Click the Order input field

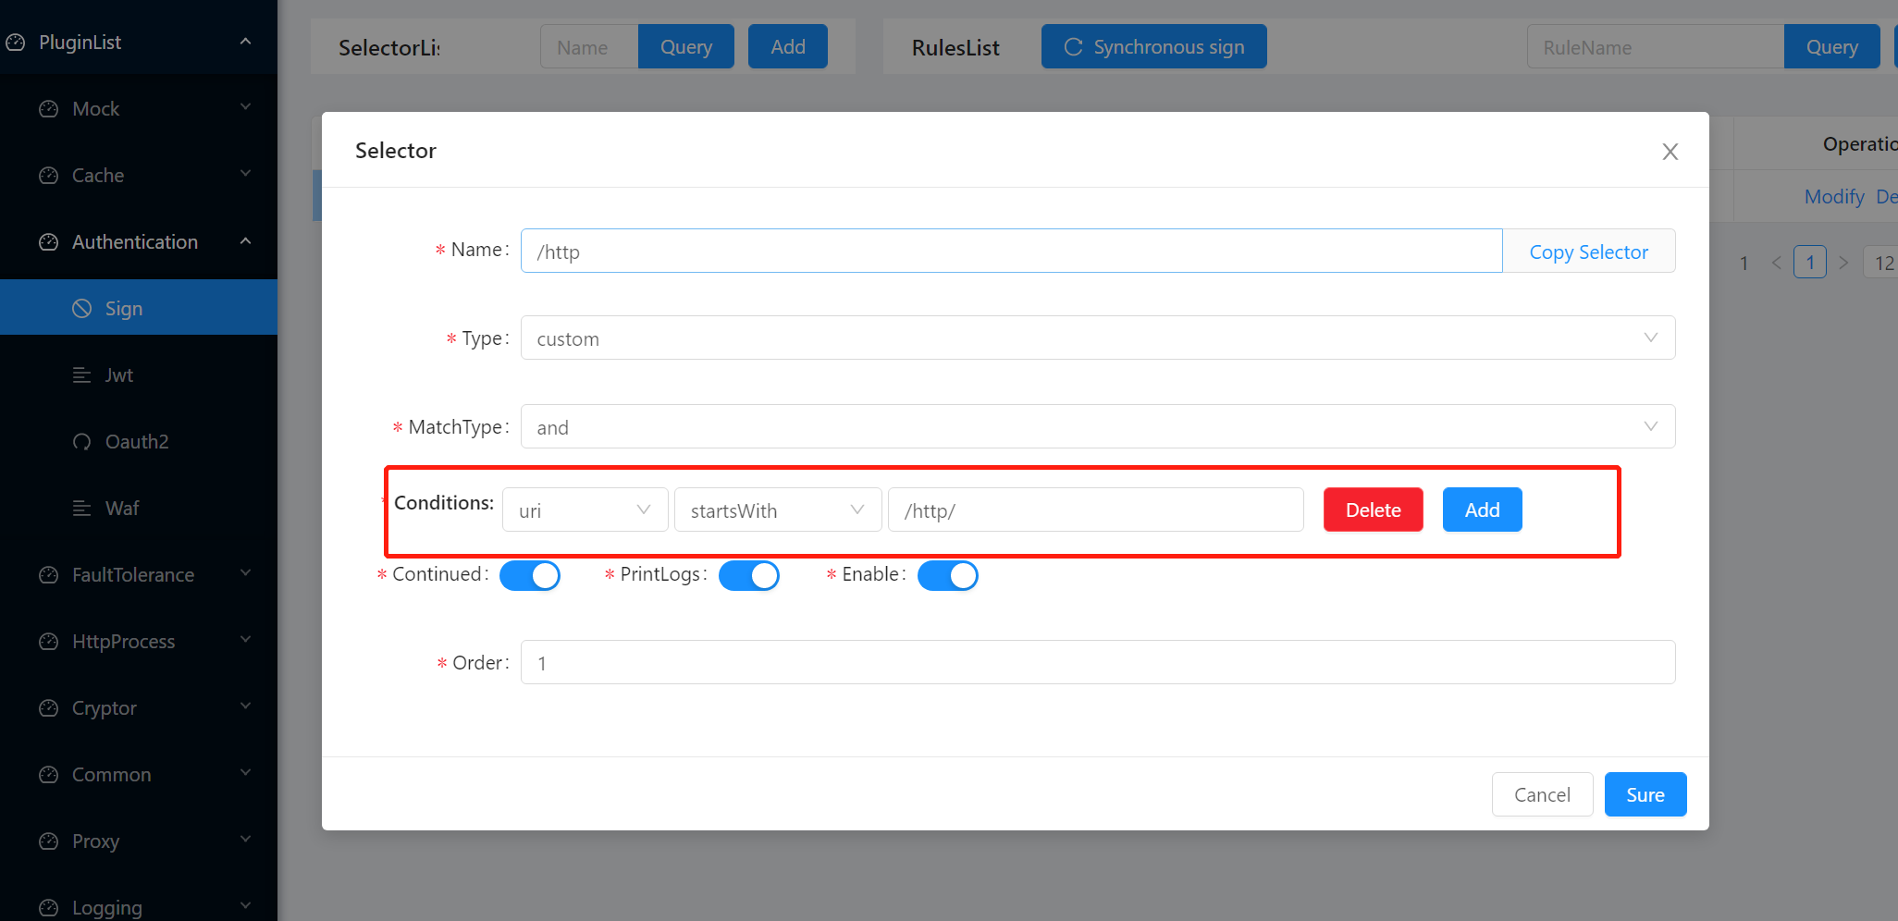1097,663
